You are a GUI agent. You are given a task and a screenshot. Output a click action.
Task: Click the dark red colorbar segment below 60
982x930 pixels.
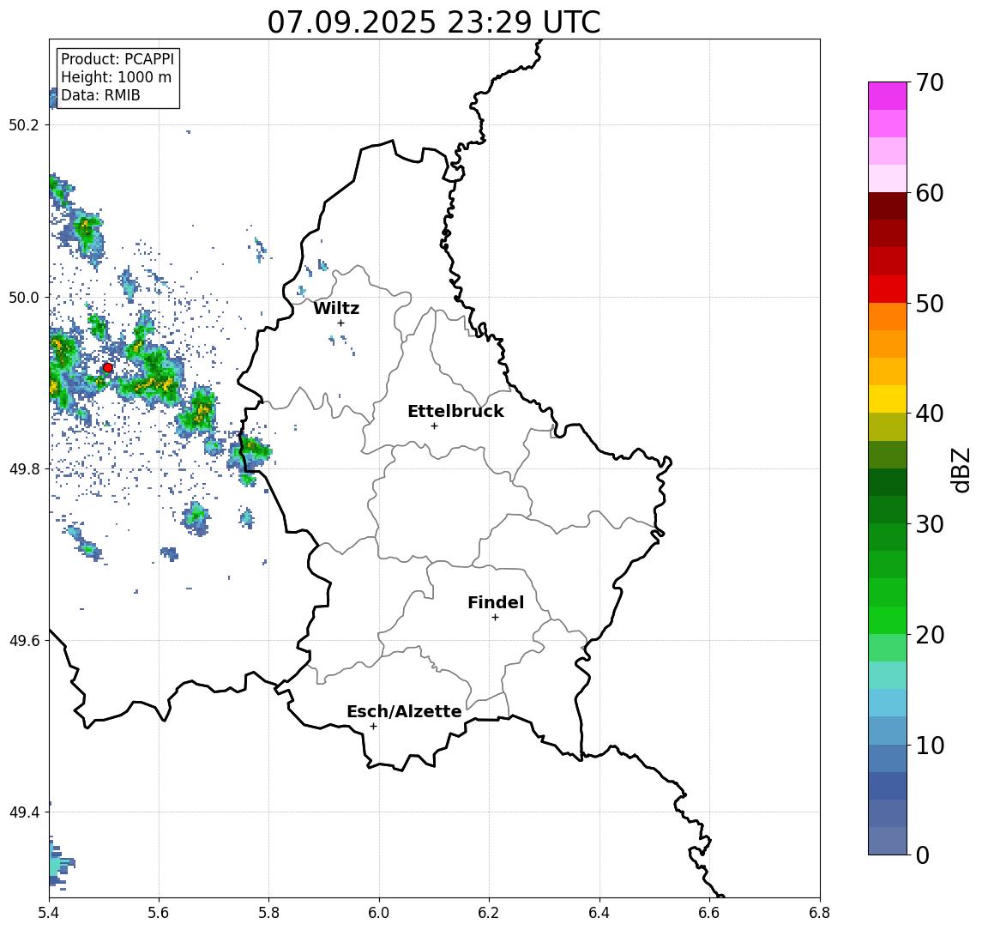pos(888,206)
